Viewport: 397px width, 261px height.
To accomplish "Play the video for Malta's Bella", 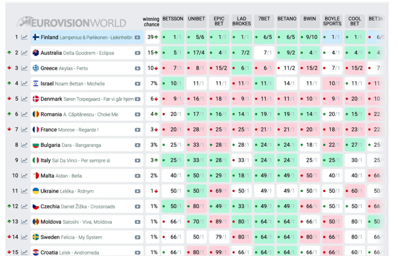I will (x=137, y=176).
